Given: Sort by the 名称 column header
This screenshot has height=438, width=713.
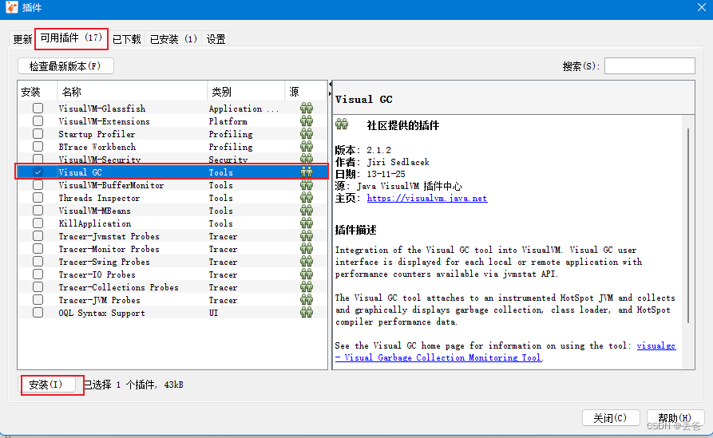Looking at the screenshot, I should pos(132,91).
